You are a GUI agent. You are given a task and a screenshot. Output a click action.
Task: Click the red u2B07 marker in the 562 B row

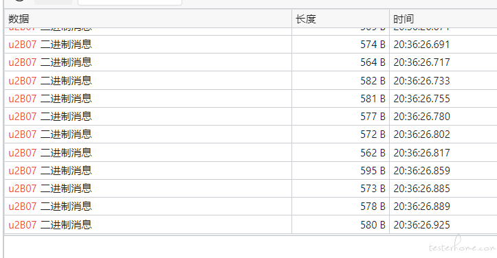point(23,153)
